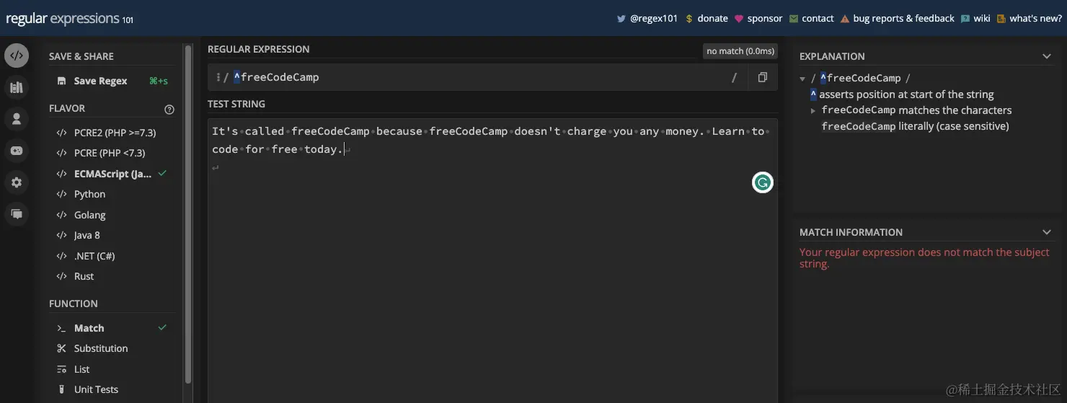Click the Grammarly badge in test string
Image resolution: width=1067 pixels, height=403 pixels.
[x=762, y=182]
